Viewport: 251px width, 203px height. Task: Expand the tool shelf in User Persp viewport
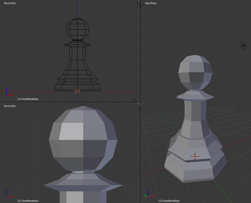tap(142, 6)
